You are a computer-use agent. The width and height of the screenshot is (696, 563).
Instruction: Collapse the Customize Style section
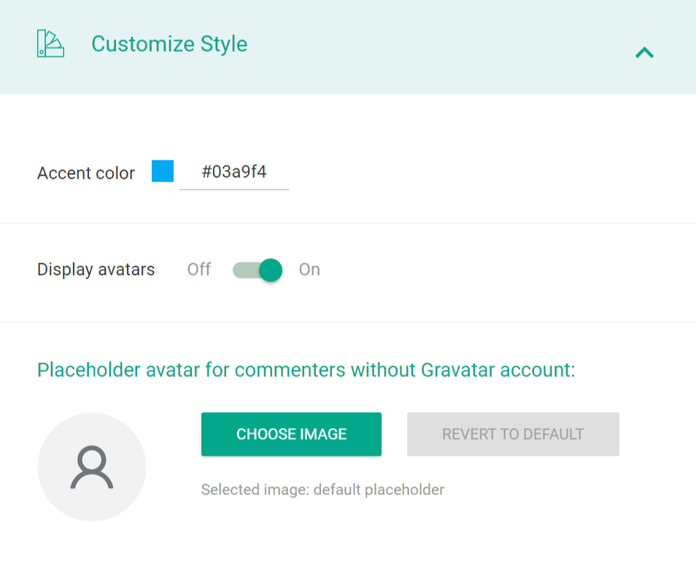[x=644, y=53]
